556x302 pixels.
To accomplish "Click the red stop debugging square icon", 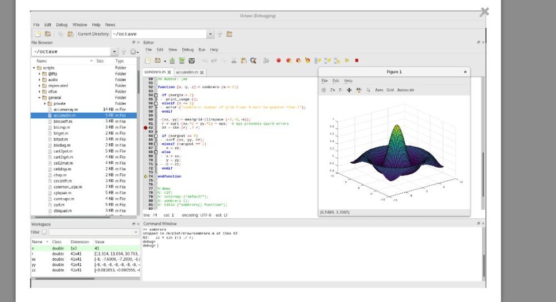I will click(357, 61).
